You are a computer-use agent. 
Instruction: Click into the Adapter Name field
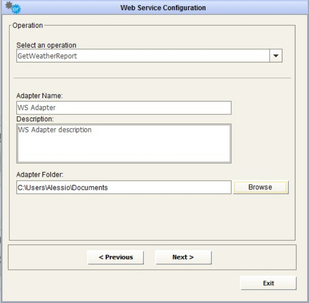pos(124,107)
